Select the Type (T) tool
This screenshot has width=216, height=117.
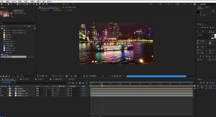coord(30,4)
